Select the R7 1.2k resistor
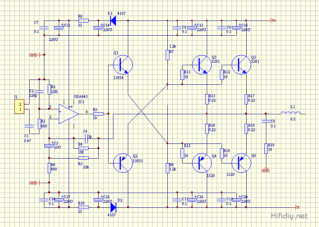The image size is (319, 227). click(167, 55)
